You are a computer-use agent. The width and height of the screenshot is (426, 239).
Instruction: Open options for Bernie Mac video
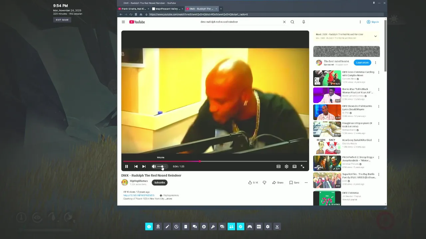click(x=378, y=90)
